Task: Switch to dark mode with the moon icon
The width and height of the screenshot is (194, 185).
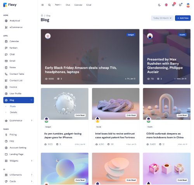Action: [159, 5]
